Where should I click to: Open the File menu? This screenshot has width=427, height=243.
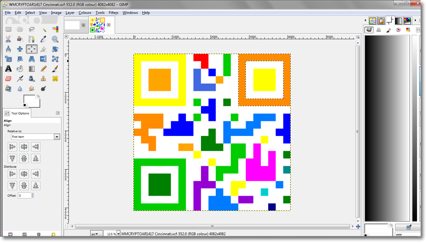[x=8, y=13]
